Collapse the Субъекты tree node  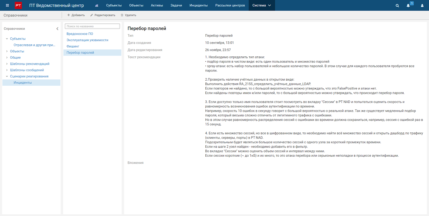coord(7,39)
